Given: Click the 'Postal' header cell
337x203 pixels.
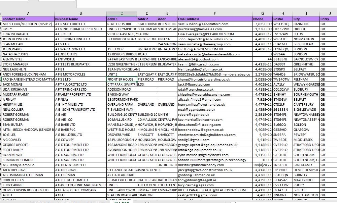Looking at the screenshot, I should pos(282,19).
